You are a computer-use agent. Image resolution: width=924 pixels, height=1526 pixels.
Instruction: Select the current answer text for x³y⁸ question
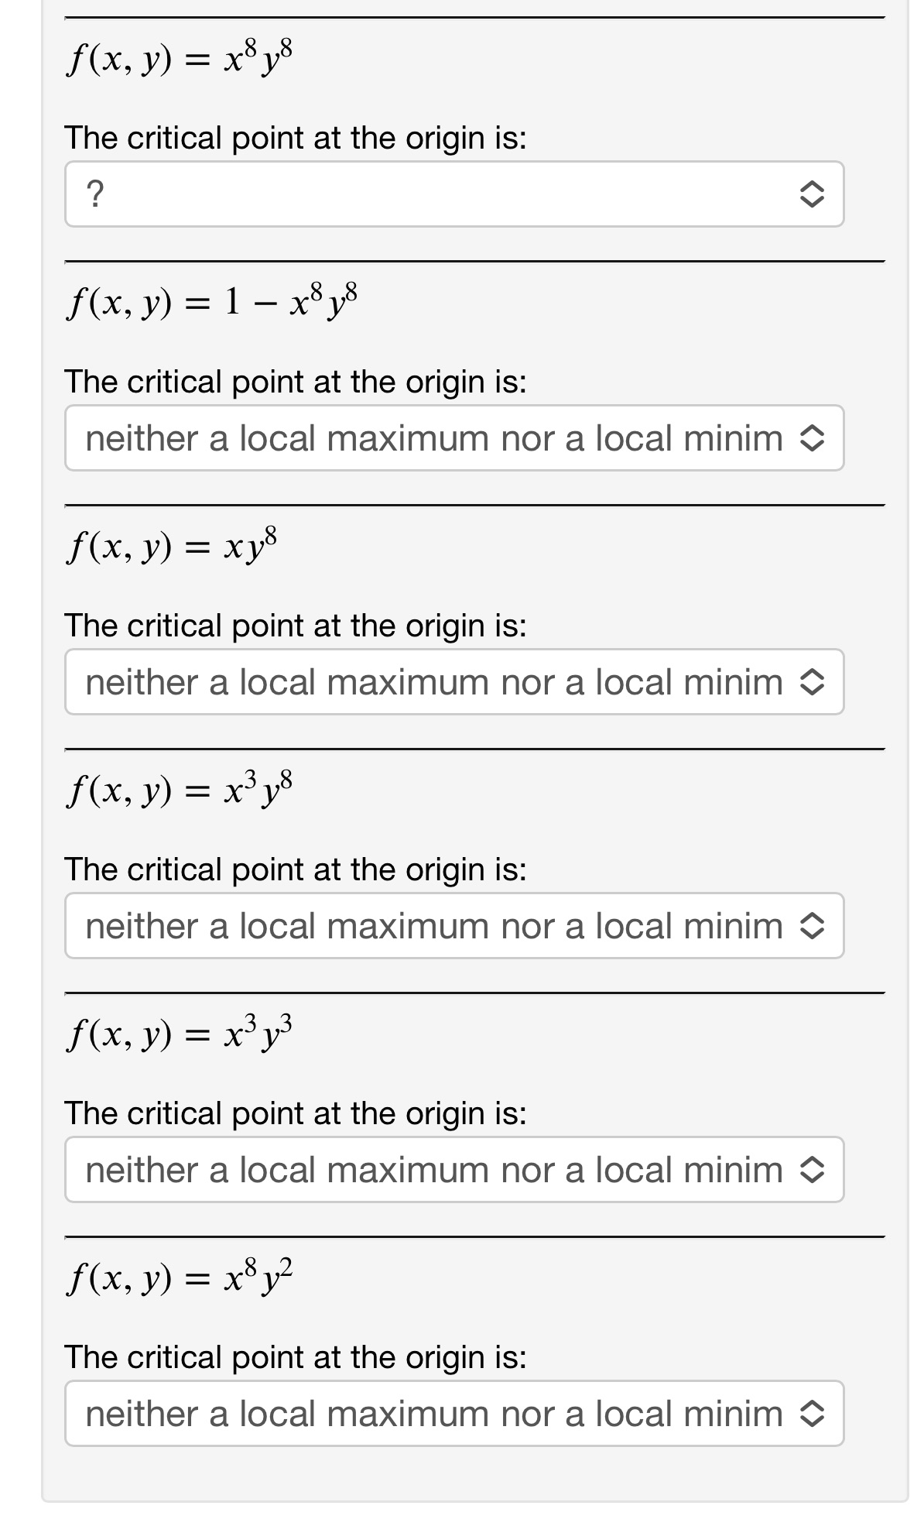[435, 926]
